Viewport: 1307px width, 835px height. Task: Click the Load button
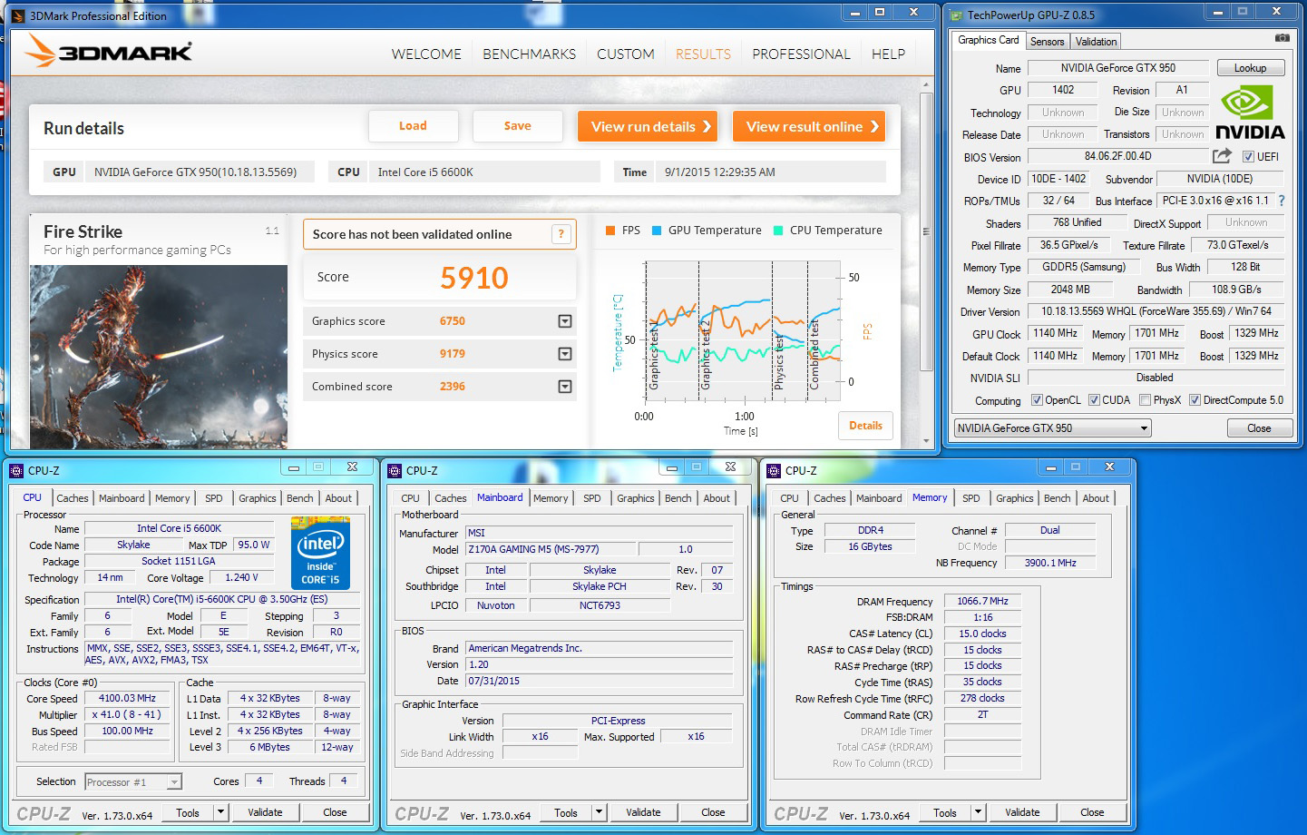pyautogui.click(x=413, y=126)
